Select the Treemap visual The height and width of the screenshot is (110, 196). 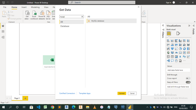[188, 49]
